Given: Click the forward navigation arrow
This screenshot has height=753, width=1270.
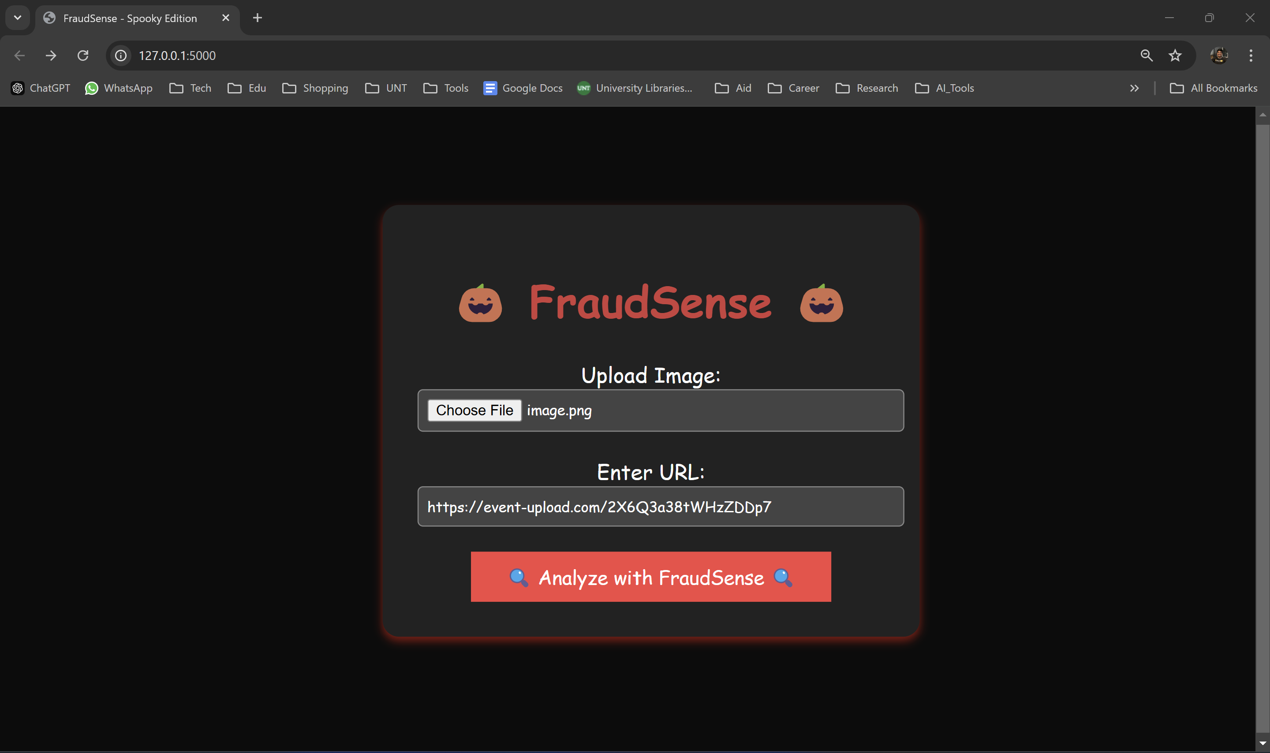Looking at the screenshot, I should coord(51,55).
